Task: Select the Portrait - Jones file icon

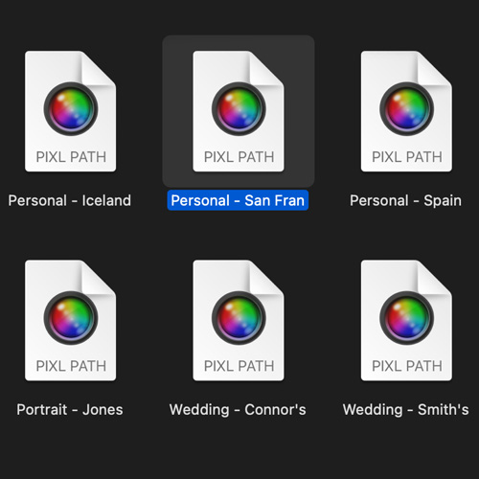Action: click(70, 320)
